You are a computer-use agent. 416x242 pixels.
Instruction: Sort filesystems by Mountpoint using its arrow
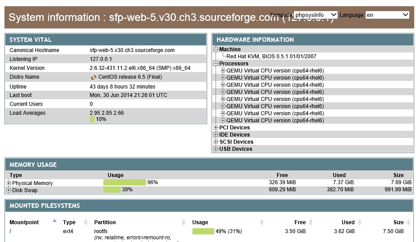click(55, 221)
